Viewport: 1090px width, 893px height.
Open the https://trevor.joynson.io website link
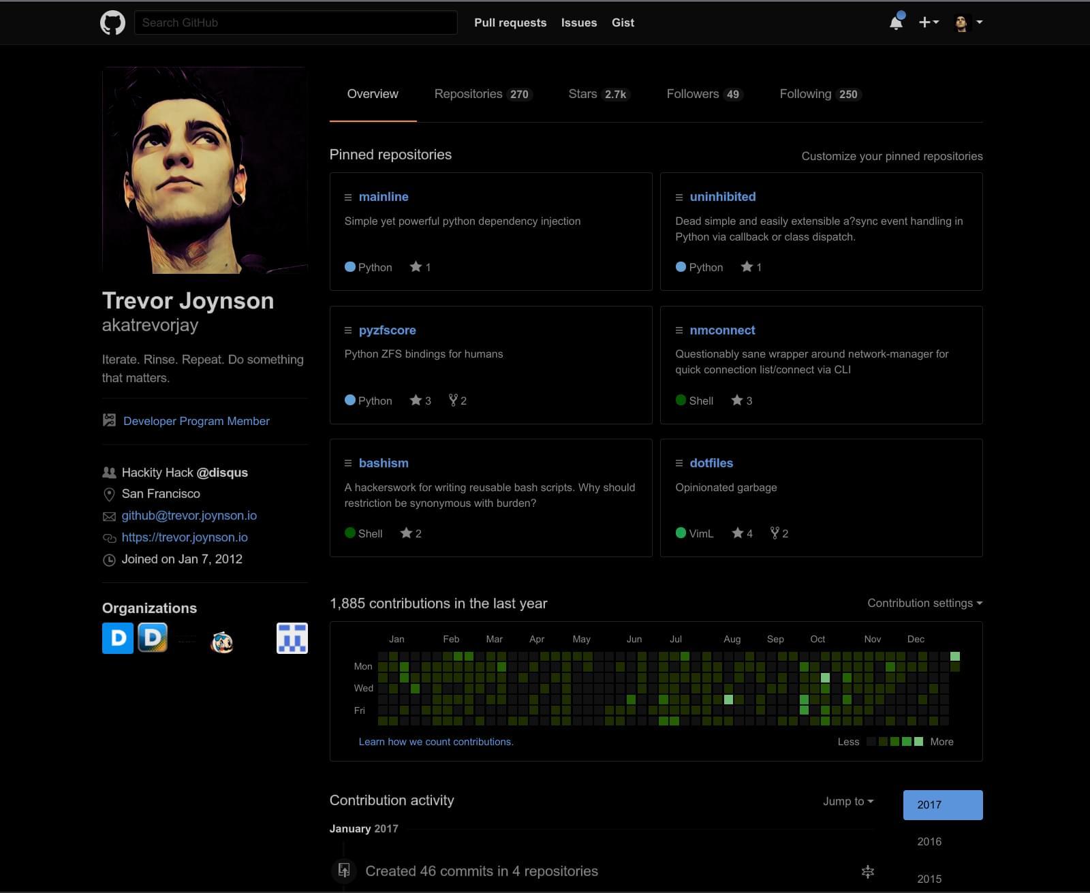pos(185,537)
